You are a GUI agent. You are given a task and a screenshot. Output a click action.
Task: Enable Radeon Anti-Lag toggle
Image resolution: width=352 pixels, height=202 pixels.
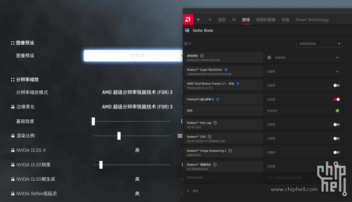pos(336,124)
